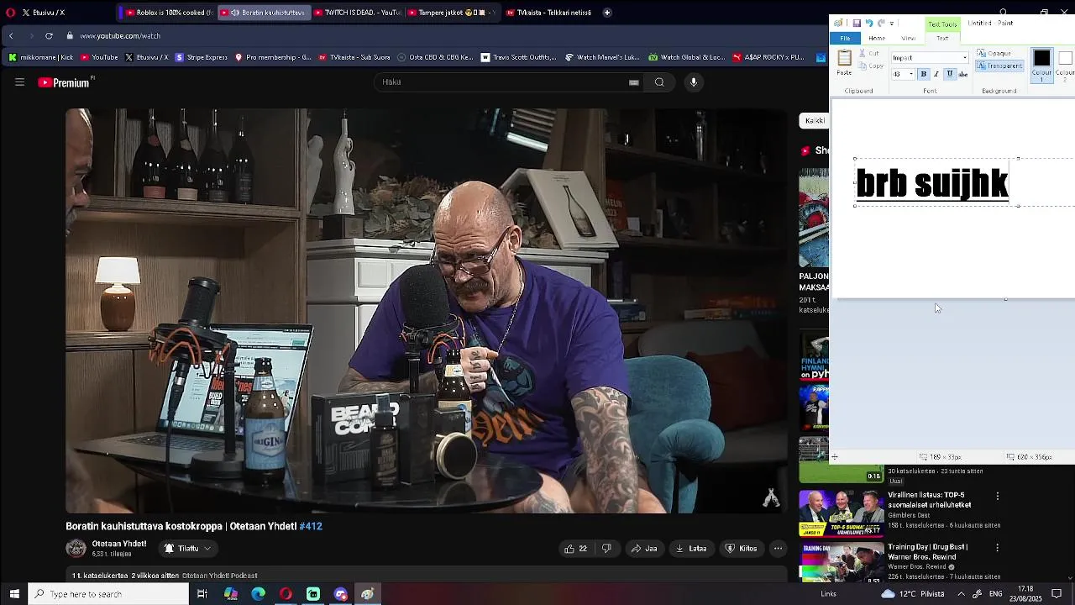Click the Jaa share button
The width and height of the screenshot is (1075, 605).
(644, 549)
